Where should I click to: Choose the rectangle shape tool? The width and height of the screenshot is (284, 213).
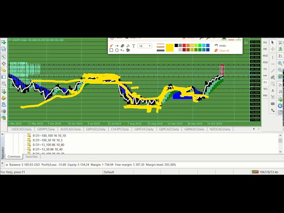tap(111, 50)
